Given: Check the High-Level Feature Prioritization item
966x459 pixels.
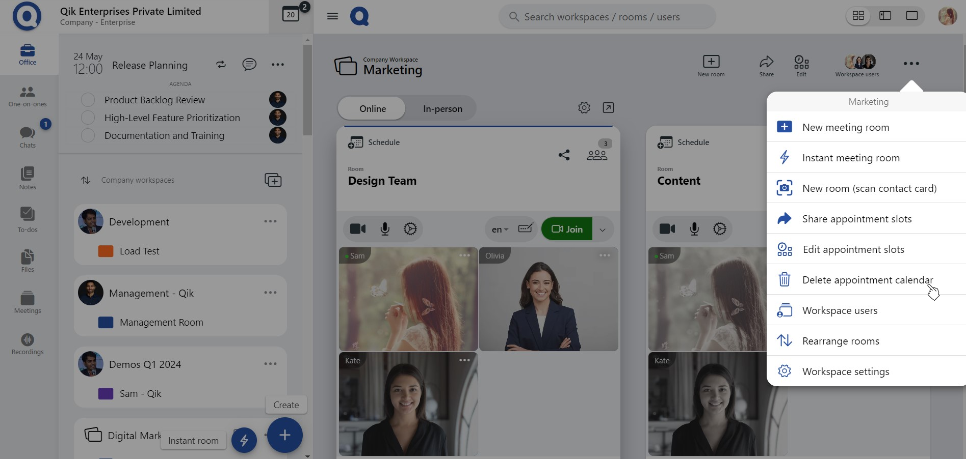Looking at the screenshot, I should (88, 118).
